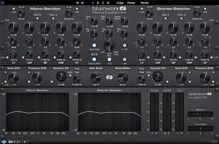Image resolution: width=219 pixels, height=144 pixels.
Task: Click the Copy button
Action: tap(120, 3)
